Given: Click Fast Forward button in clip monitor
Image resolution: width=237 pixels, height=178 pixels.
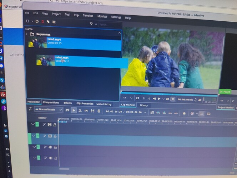Looking at the screenshot, I should point(168,99).
